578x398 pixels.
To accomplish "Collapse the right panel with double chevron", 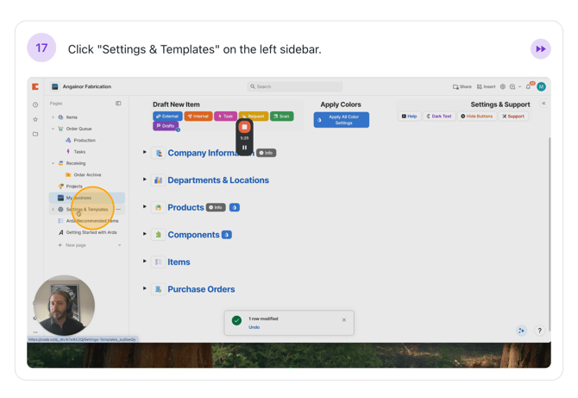I will click(543, 104).
